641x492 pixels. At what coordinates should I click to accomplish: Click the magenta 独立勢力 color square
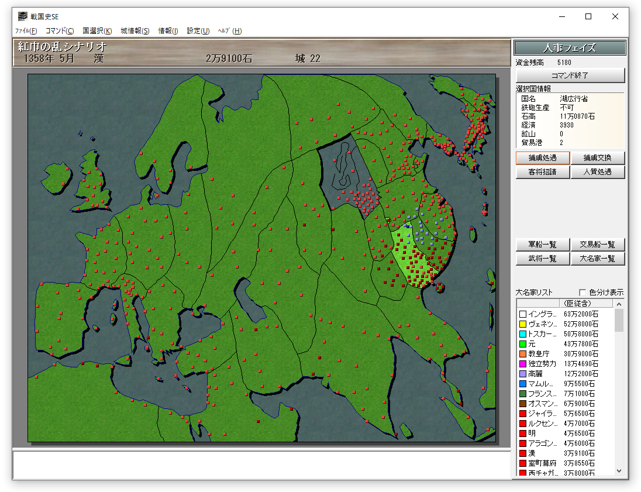point(523,364)
